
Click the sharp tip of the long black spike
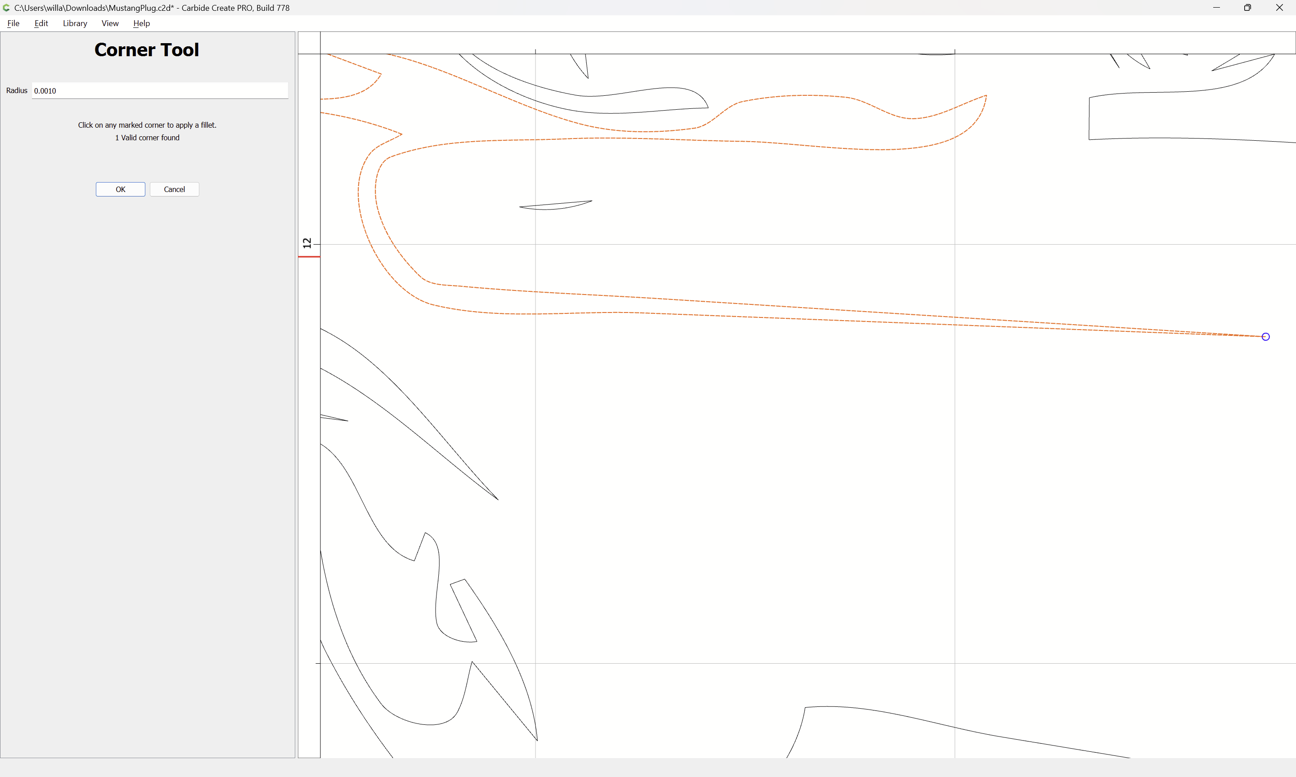click(498, 500)
